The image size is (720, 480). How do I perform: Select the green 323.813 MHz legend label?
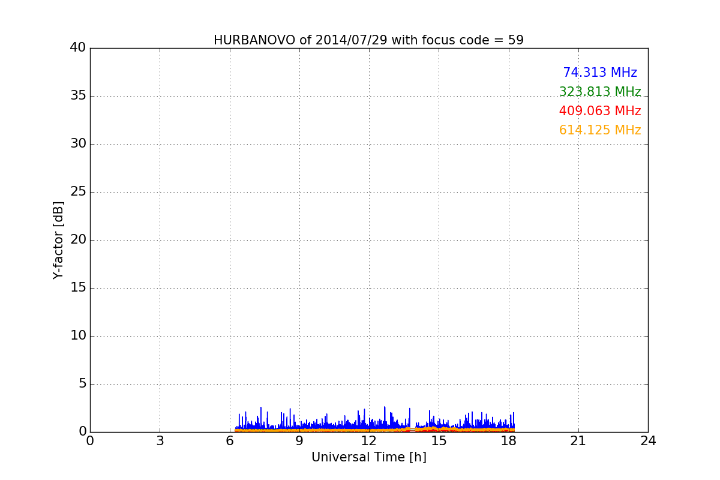(600, 92)
